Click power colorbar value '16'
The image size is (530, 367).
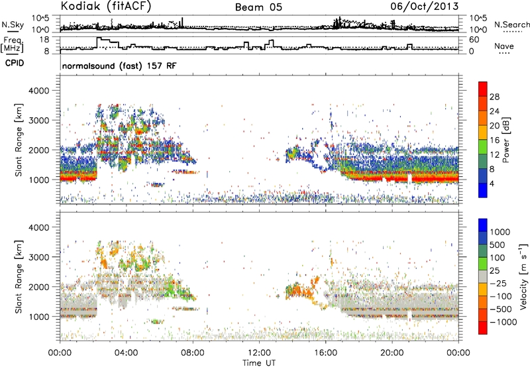coord(494,140)
